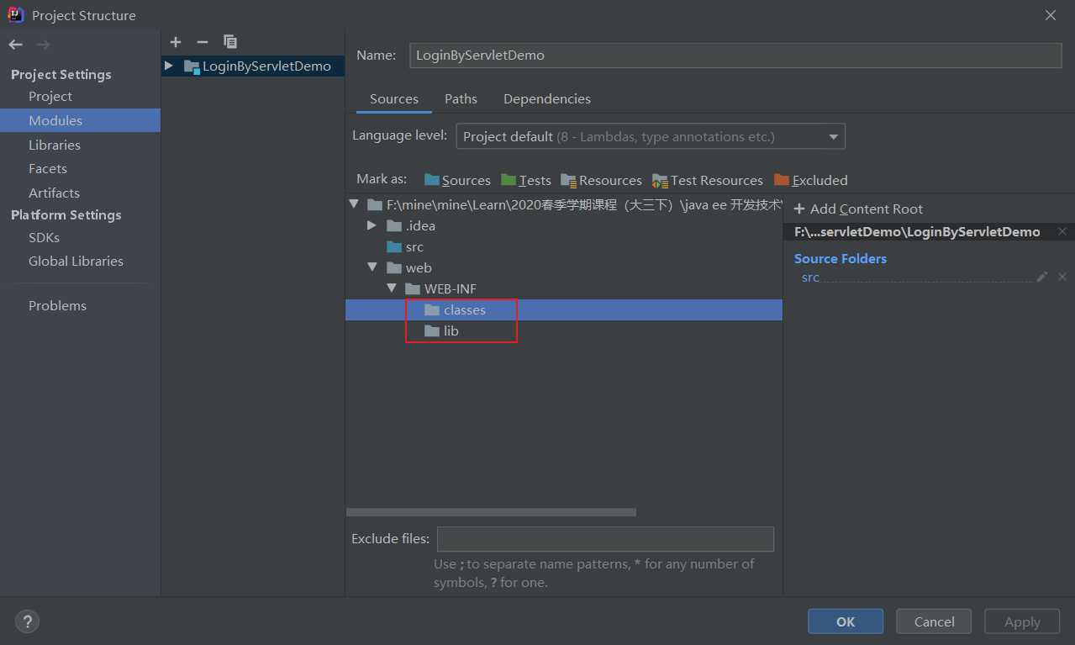Open help with the question mark button
This screenshot has height=645, width=1075.
[x=27, y=621]
